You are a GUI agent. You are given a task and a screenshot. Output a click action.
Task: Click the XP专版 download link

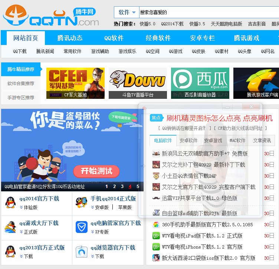pyautogui.click(x=102, y=232)
